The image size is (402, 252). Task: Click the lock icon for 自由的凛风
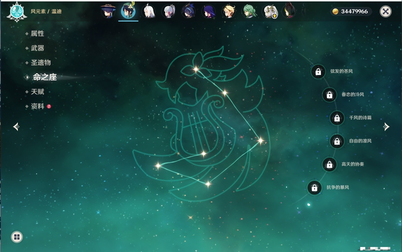click(x=337, y=141)
